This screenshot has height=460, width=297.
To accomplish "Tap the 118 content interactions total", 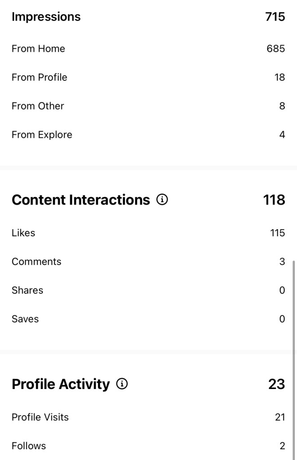I will (274, 199).
